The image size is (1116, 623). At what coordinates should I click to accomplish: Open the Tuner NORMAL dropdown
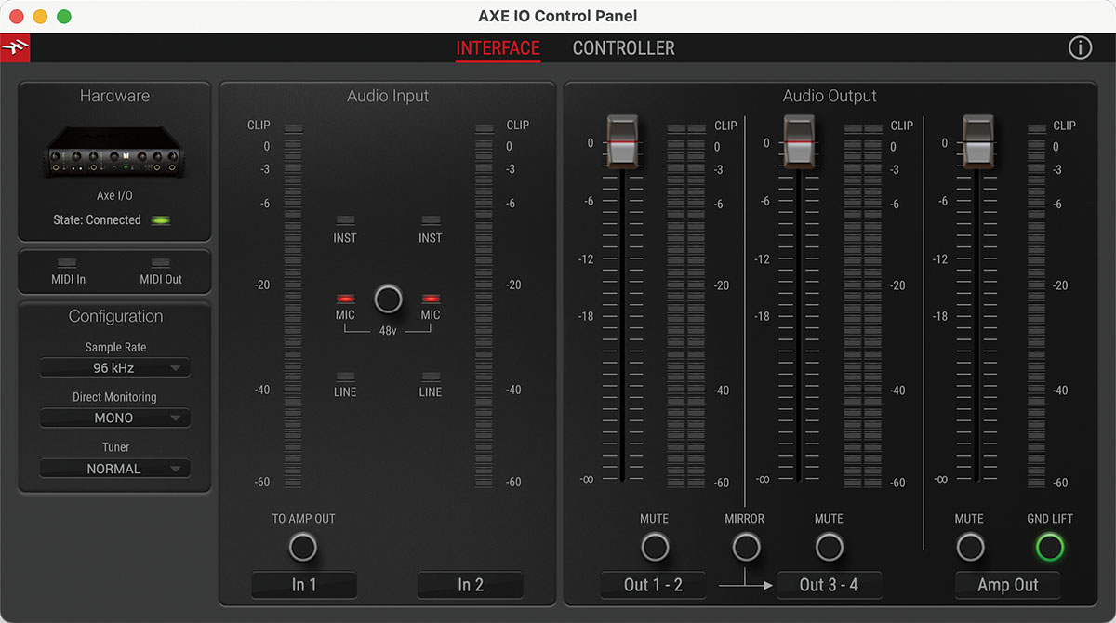pos(114,469)
